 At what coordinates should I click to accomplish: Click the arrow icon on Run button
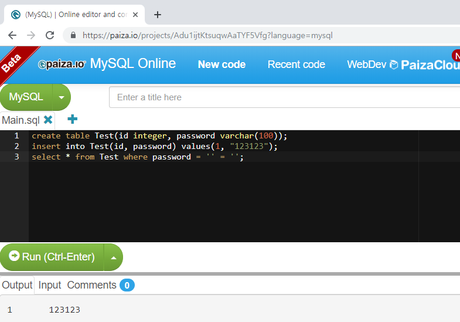pyautogui.click(x=14, y=256)
